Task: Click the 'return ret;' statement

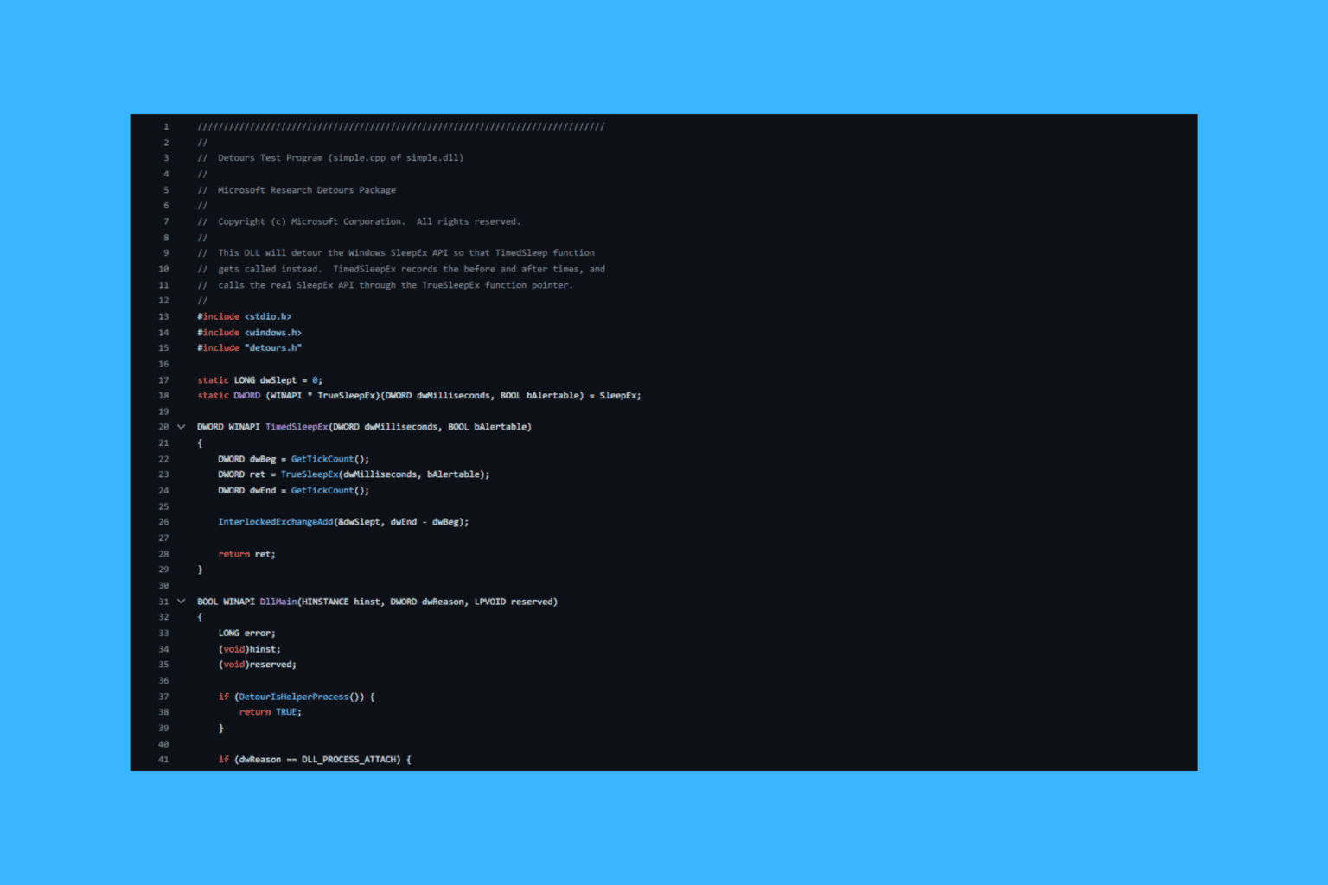Action: [x=246, y=554]
